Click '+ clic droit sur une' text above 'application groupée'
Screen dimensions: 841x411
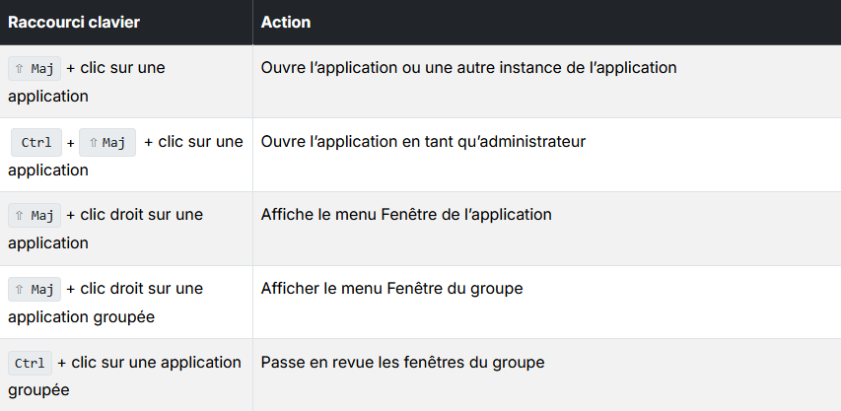pos(135,288)
